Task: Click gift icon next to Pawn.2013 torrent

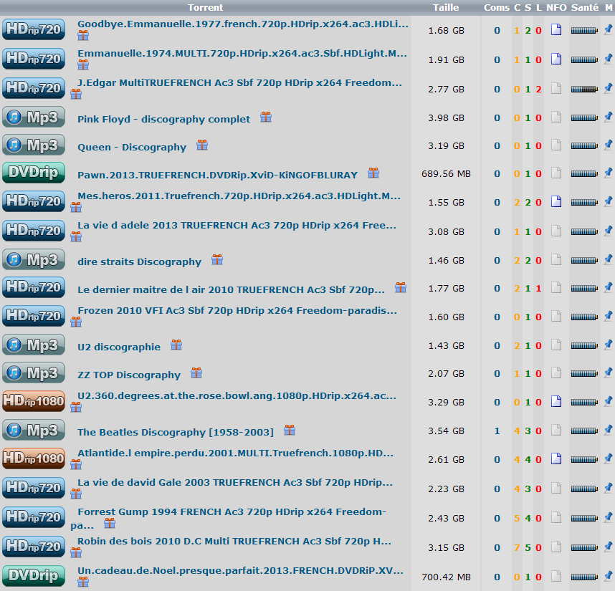Action: click(373, 173)
